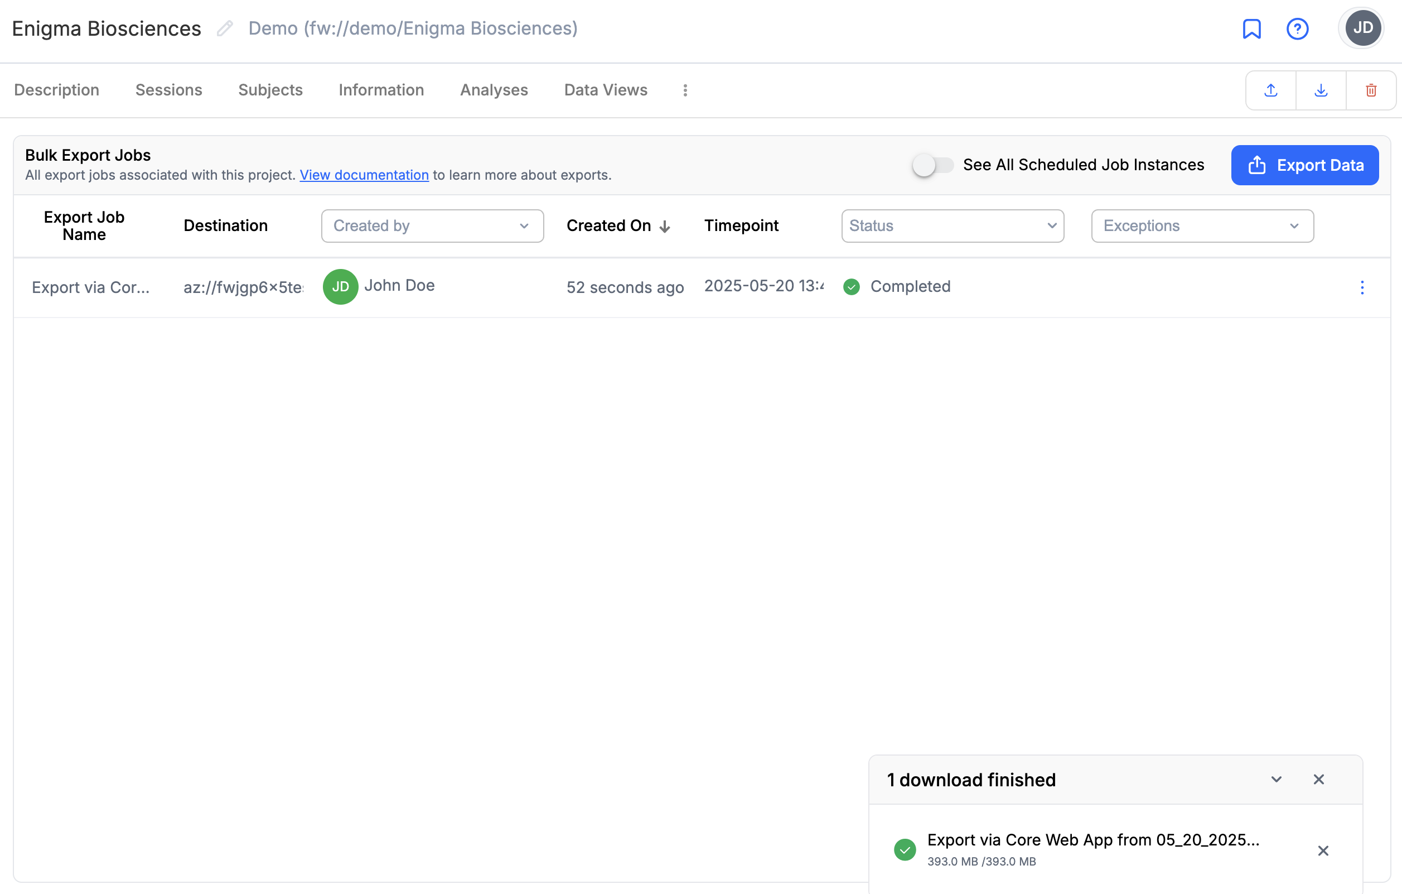Click the Completed status text
1402x894 pixels.
[910, 287]
